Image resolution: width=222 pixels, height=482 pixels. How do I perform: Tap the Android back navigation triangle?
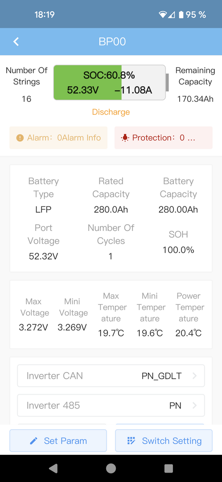click(53, 468)
